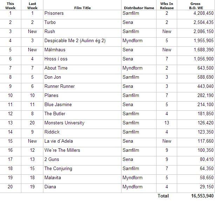Select the This Week column header
The image size is (215, 201).
[x=10, y=6]
